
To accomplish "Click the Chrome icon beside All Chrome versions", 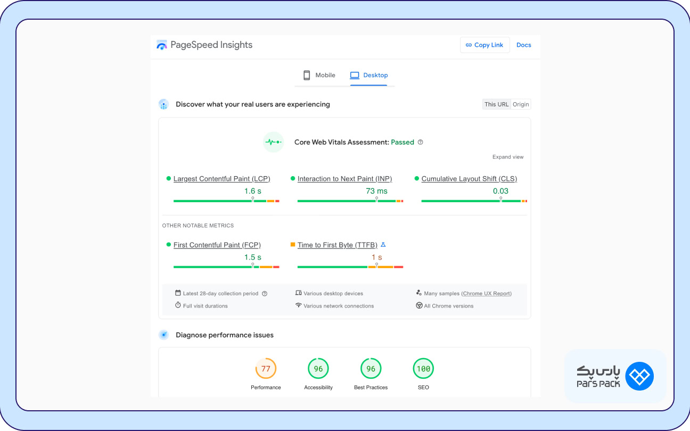I will point(419,306).
